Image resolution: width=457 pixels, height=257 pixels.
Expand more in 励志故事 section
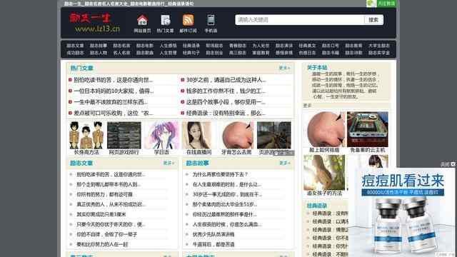click(x=285, y=163)
